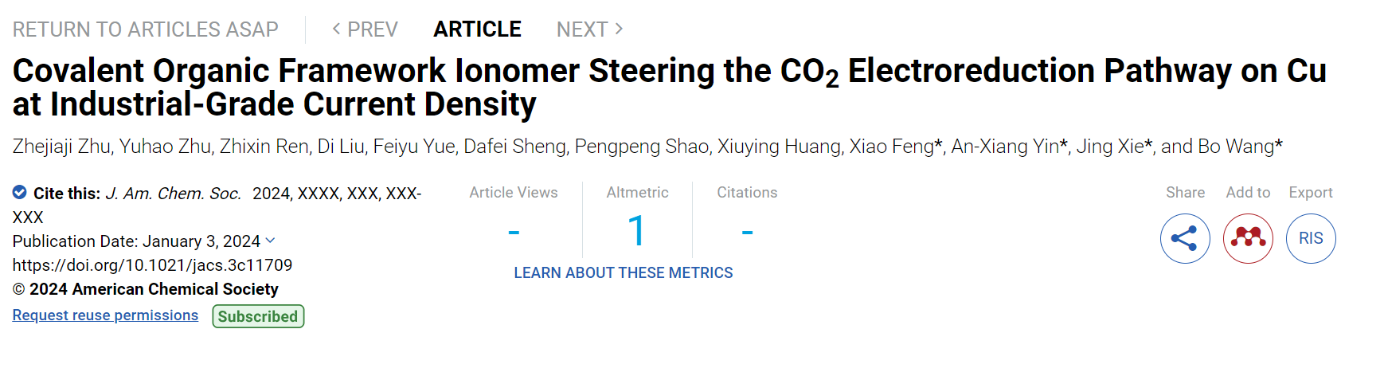Open Learn About These Metrics link
Screen dimensions: 1384x376
click(x=624, y=273)
